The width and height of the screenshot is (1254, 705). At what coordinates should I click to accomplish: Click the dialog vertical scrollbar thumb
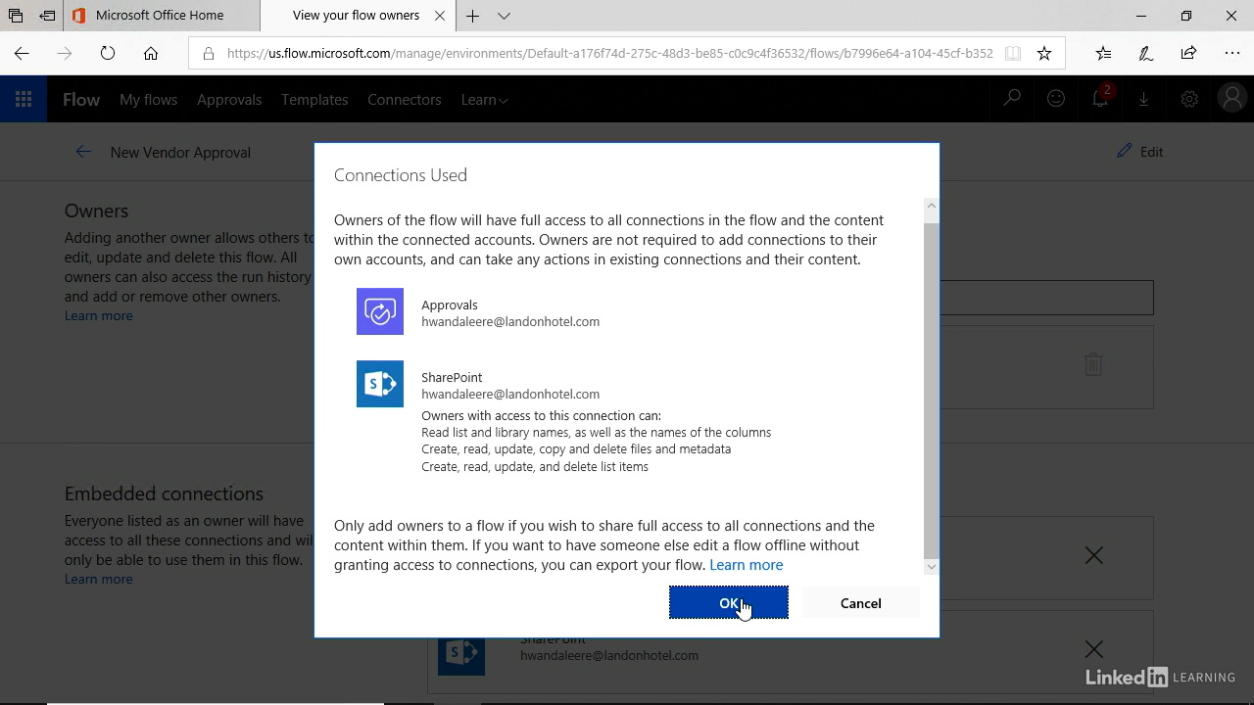pos(931,390)
